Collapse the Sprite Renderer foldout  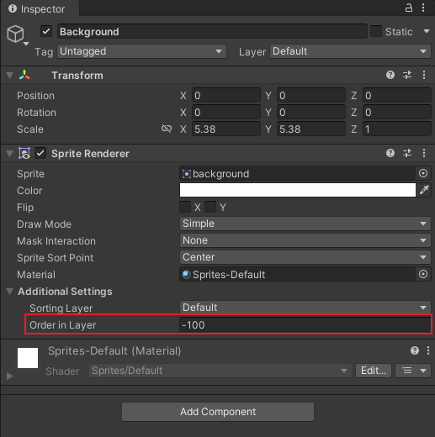(10, 154)
